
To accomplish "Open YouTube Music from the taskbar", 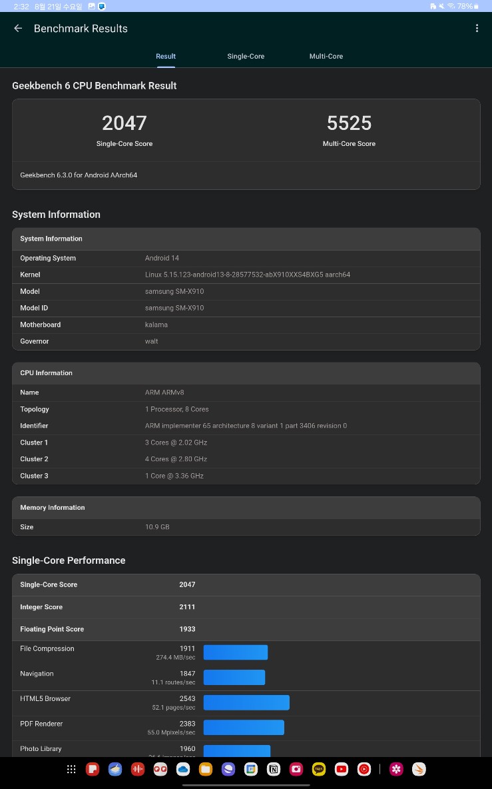I will point(364,769).
